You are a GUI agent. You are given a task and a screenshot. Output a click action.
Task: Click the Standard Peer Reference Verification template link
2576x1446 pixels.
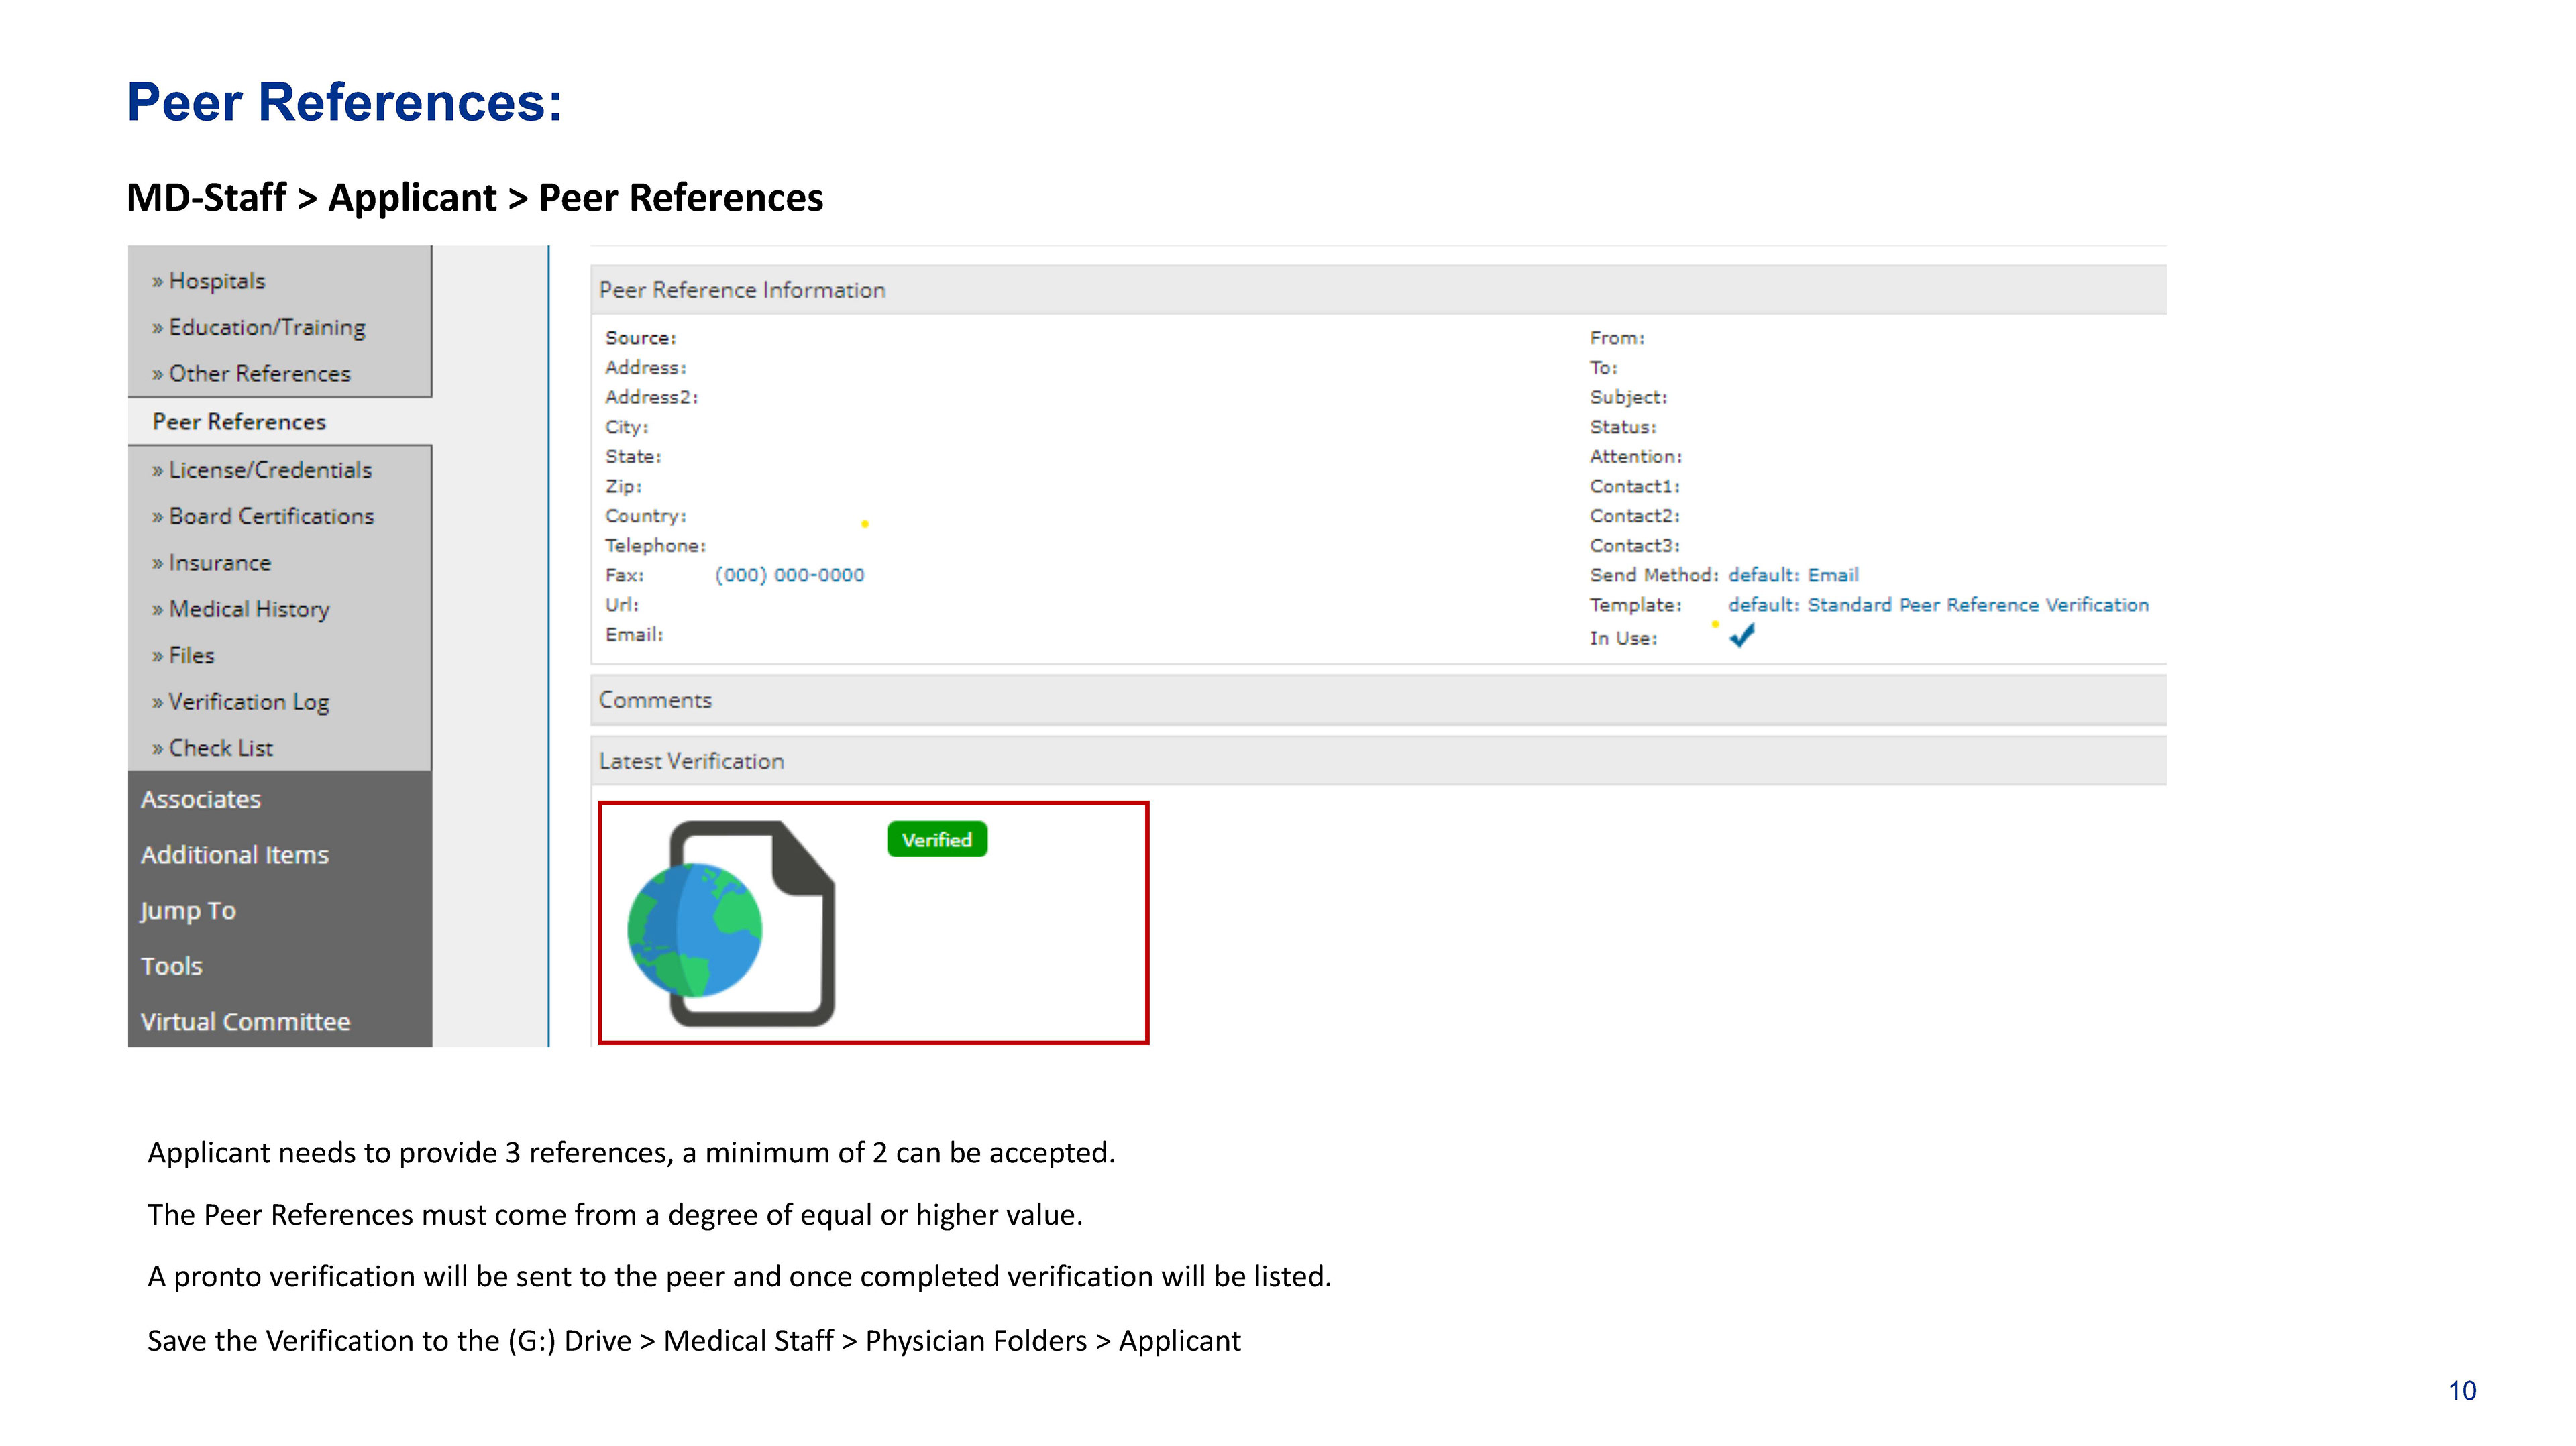[1977, 605]
